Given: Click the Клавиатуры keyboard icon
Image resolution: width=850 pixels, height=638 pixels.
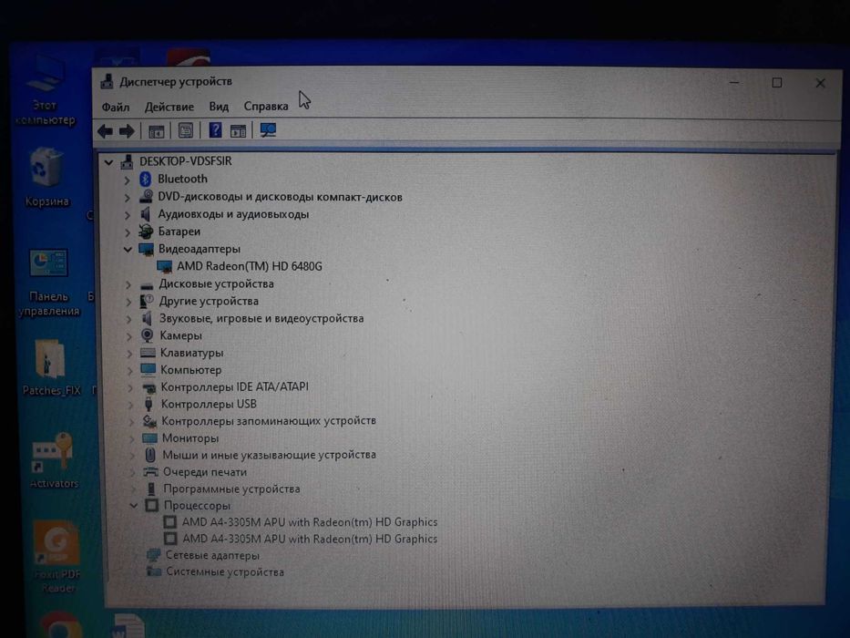Looking at the screenshot, I should tap(148, 353).
